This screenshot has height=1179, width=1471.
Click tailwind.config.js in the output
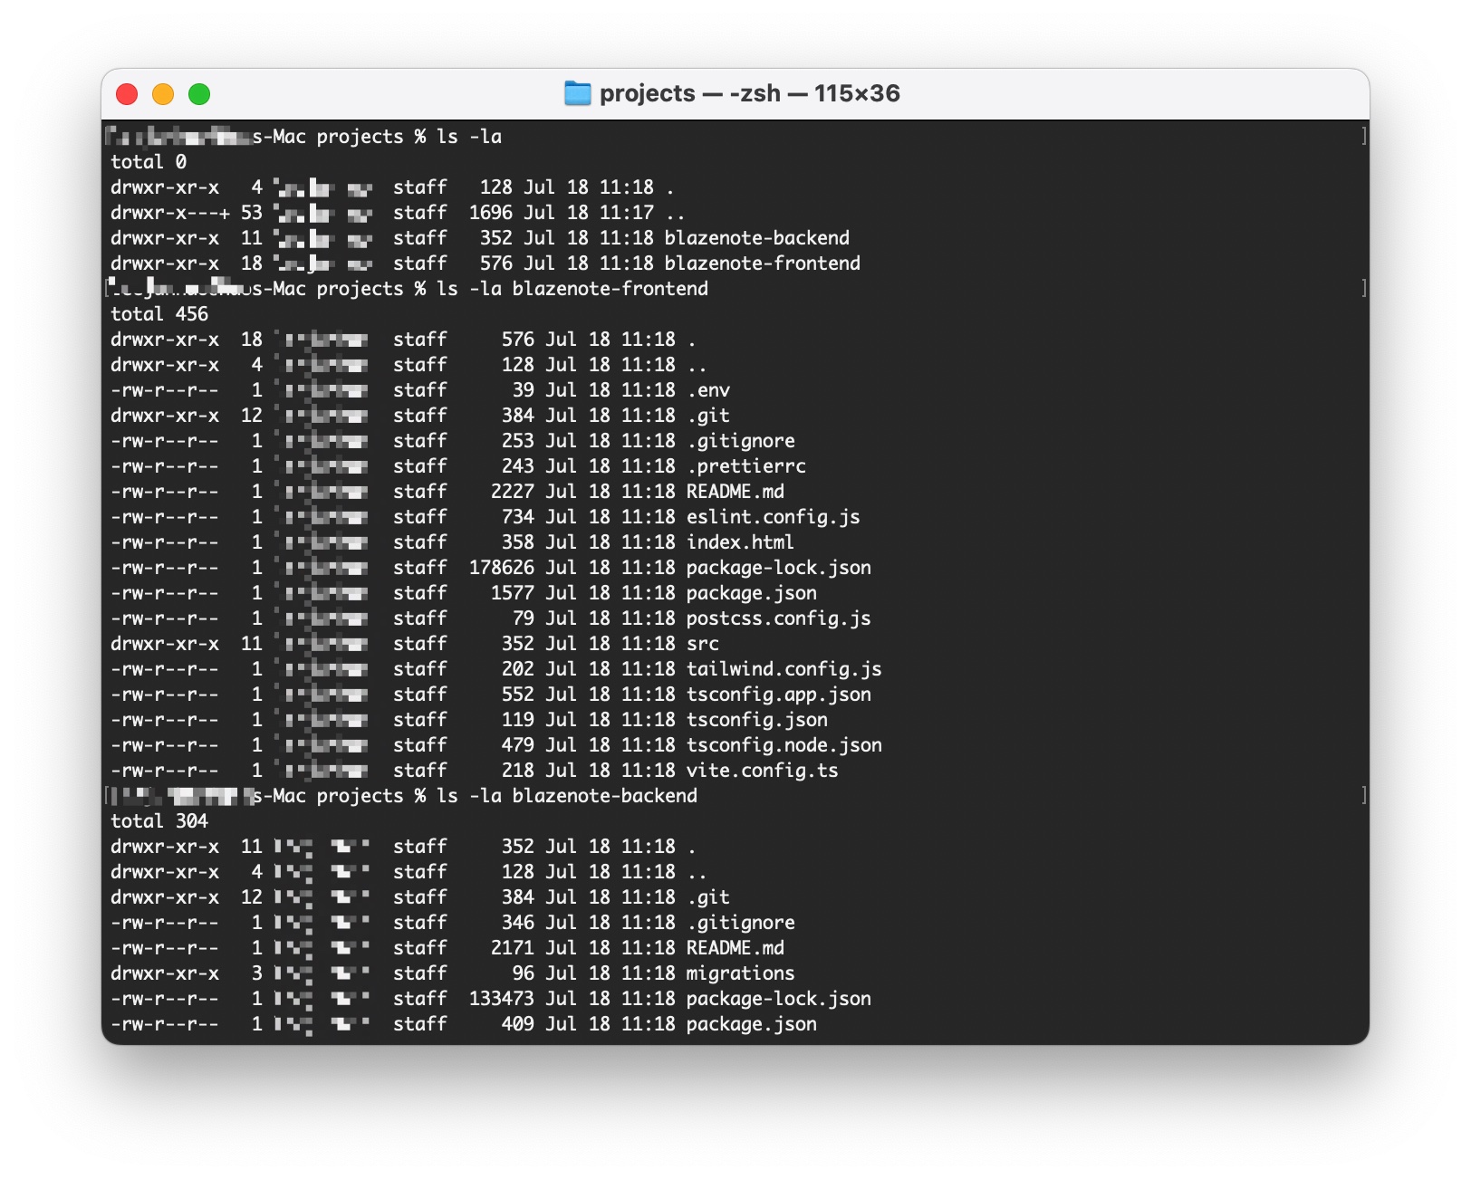[x=784, y=669]
